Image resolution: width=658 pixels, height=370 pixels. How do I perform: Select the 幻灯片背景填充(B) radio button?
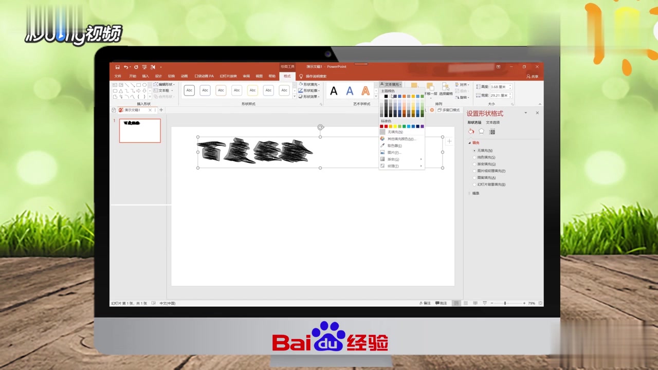tap(474, 184)
